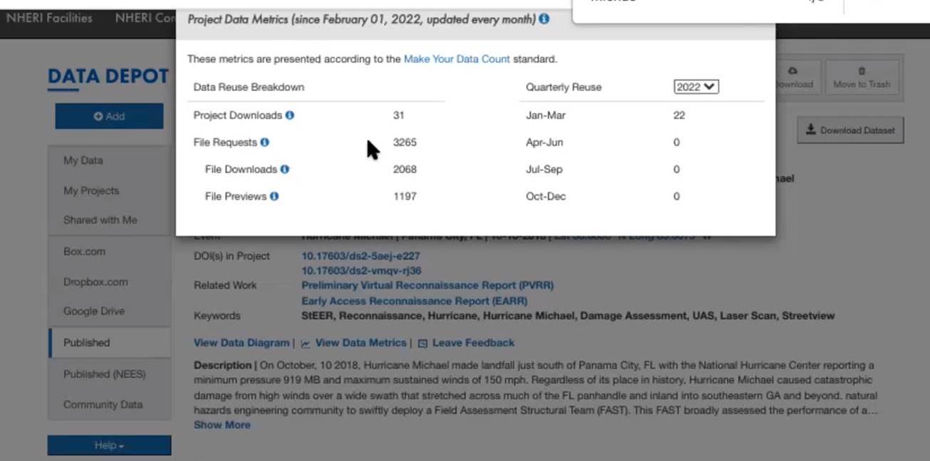
Task: Click the Move to Trash icon button
Action: tap(862, 78)
